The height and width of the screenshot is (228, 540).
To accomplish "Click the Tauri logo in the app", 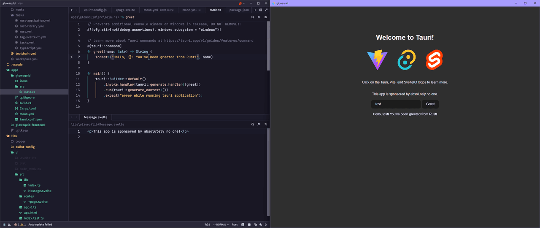I will click(407, 60).
